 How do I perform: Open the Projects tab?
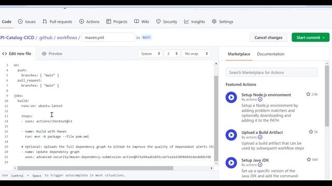pos(117,22)
